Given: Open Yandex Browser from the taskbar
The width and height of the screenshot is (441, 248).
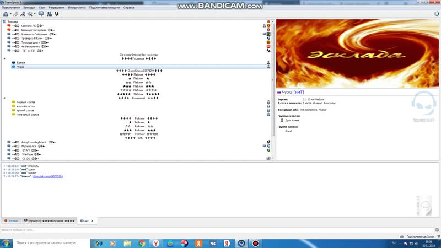Looking at the screenshot, I should pyautogui.click(x=156, y=244).
